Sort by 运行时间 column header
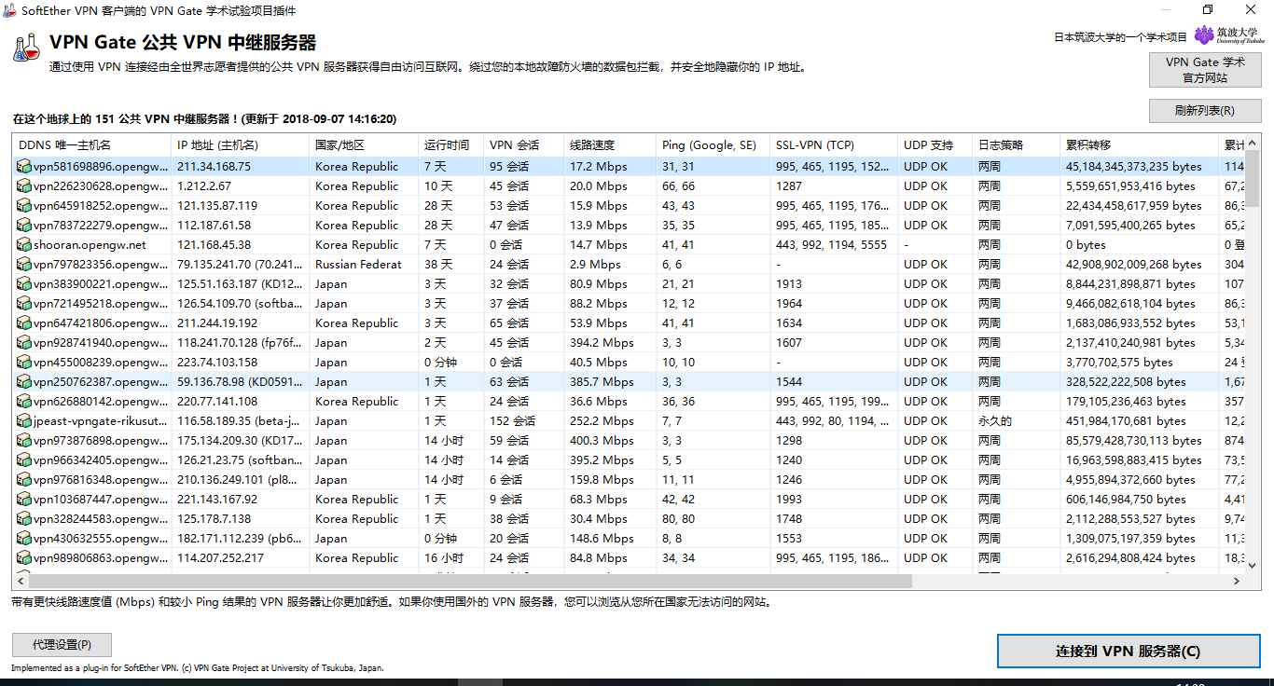Viewport: 1274px width, 686px height. click(x=450, y=145)
